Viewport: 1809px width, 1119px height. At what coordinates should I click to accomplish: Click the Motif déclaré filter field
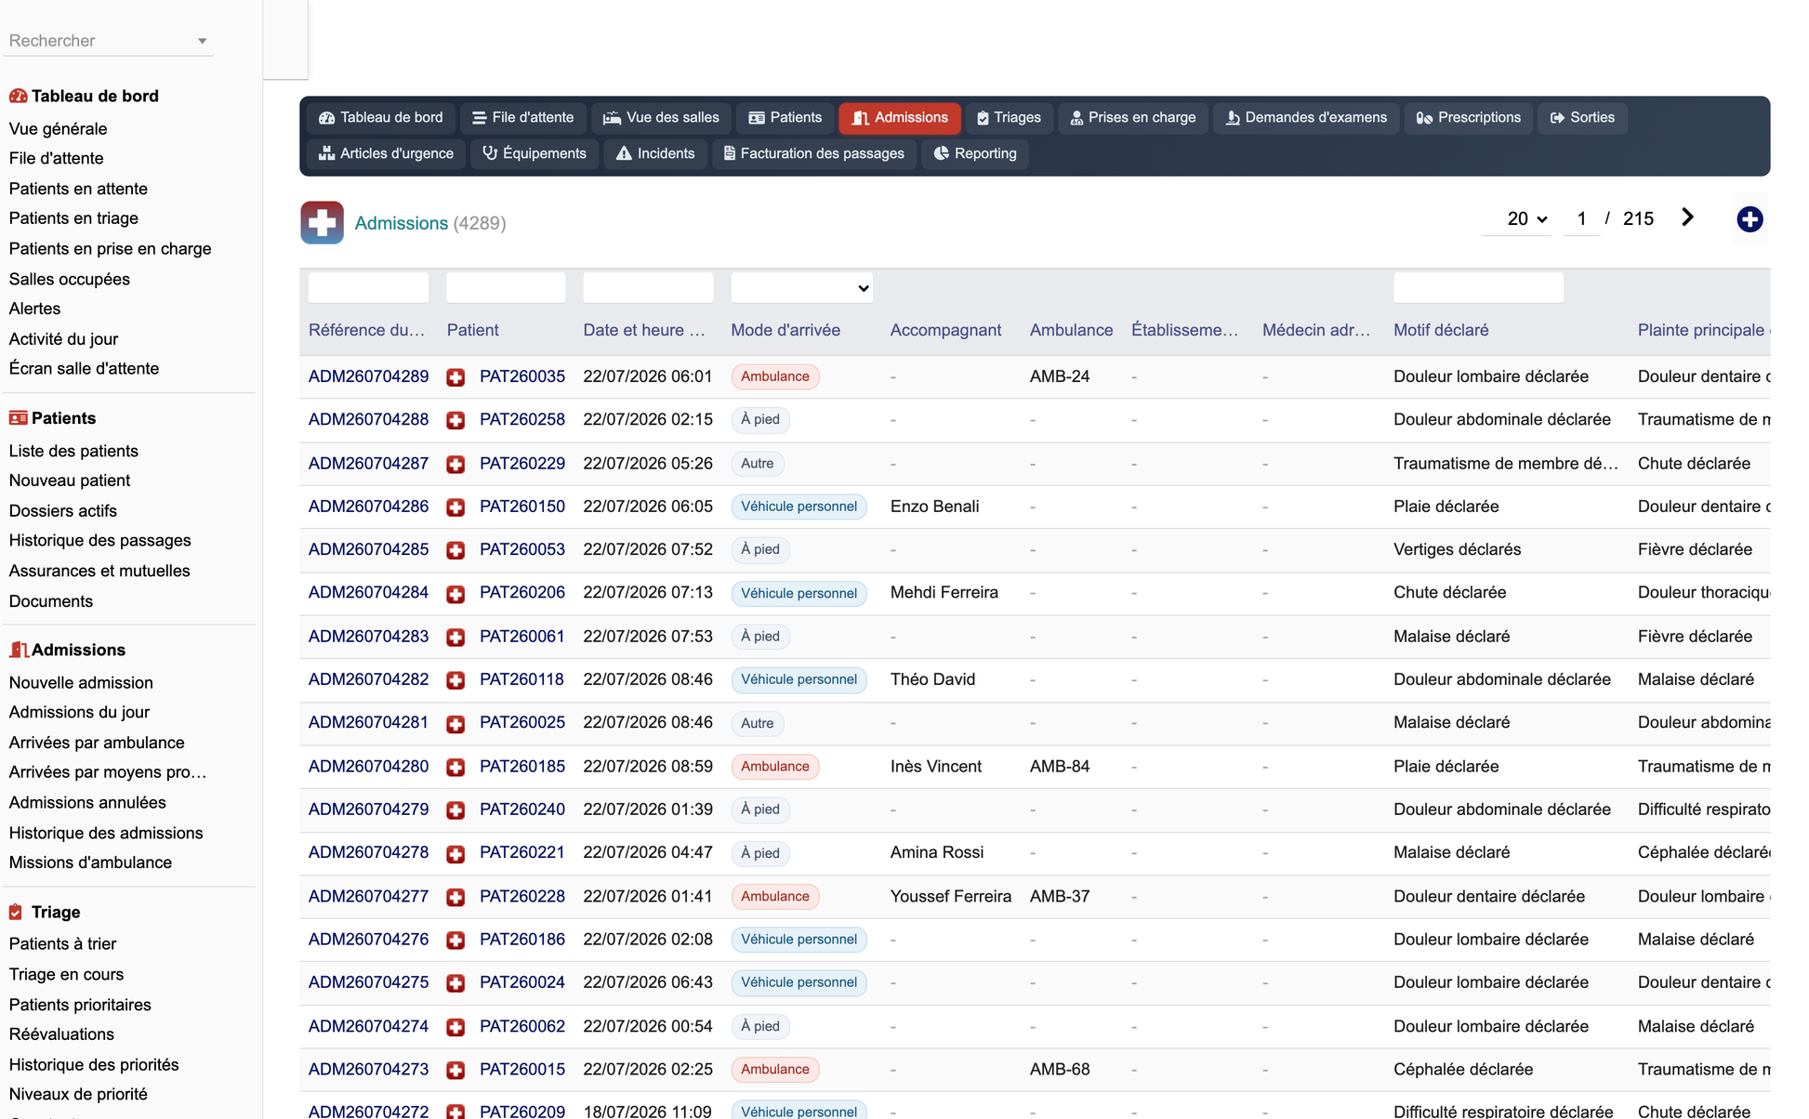[x=1478, y=288]
